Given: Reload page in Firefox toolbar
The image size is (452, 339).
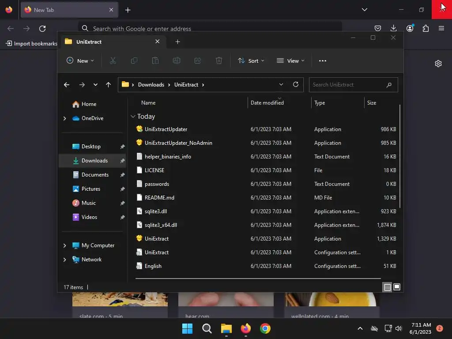Looking at the screenshot, I should [x=42, y=29].
